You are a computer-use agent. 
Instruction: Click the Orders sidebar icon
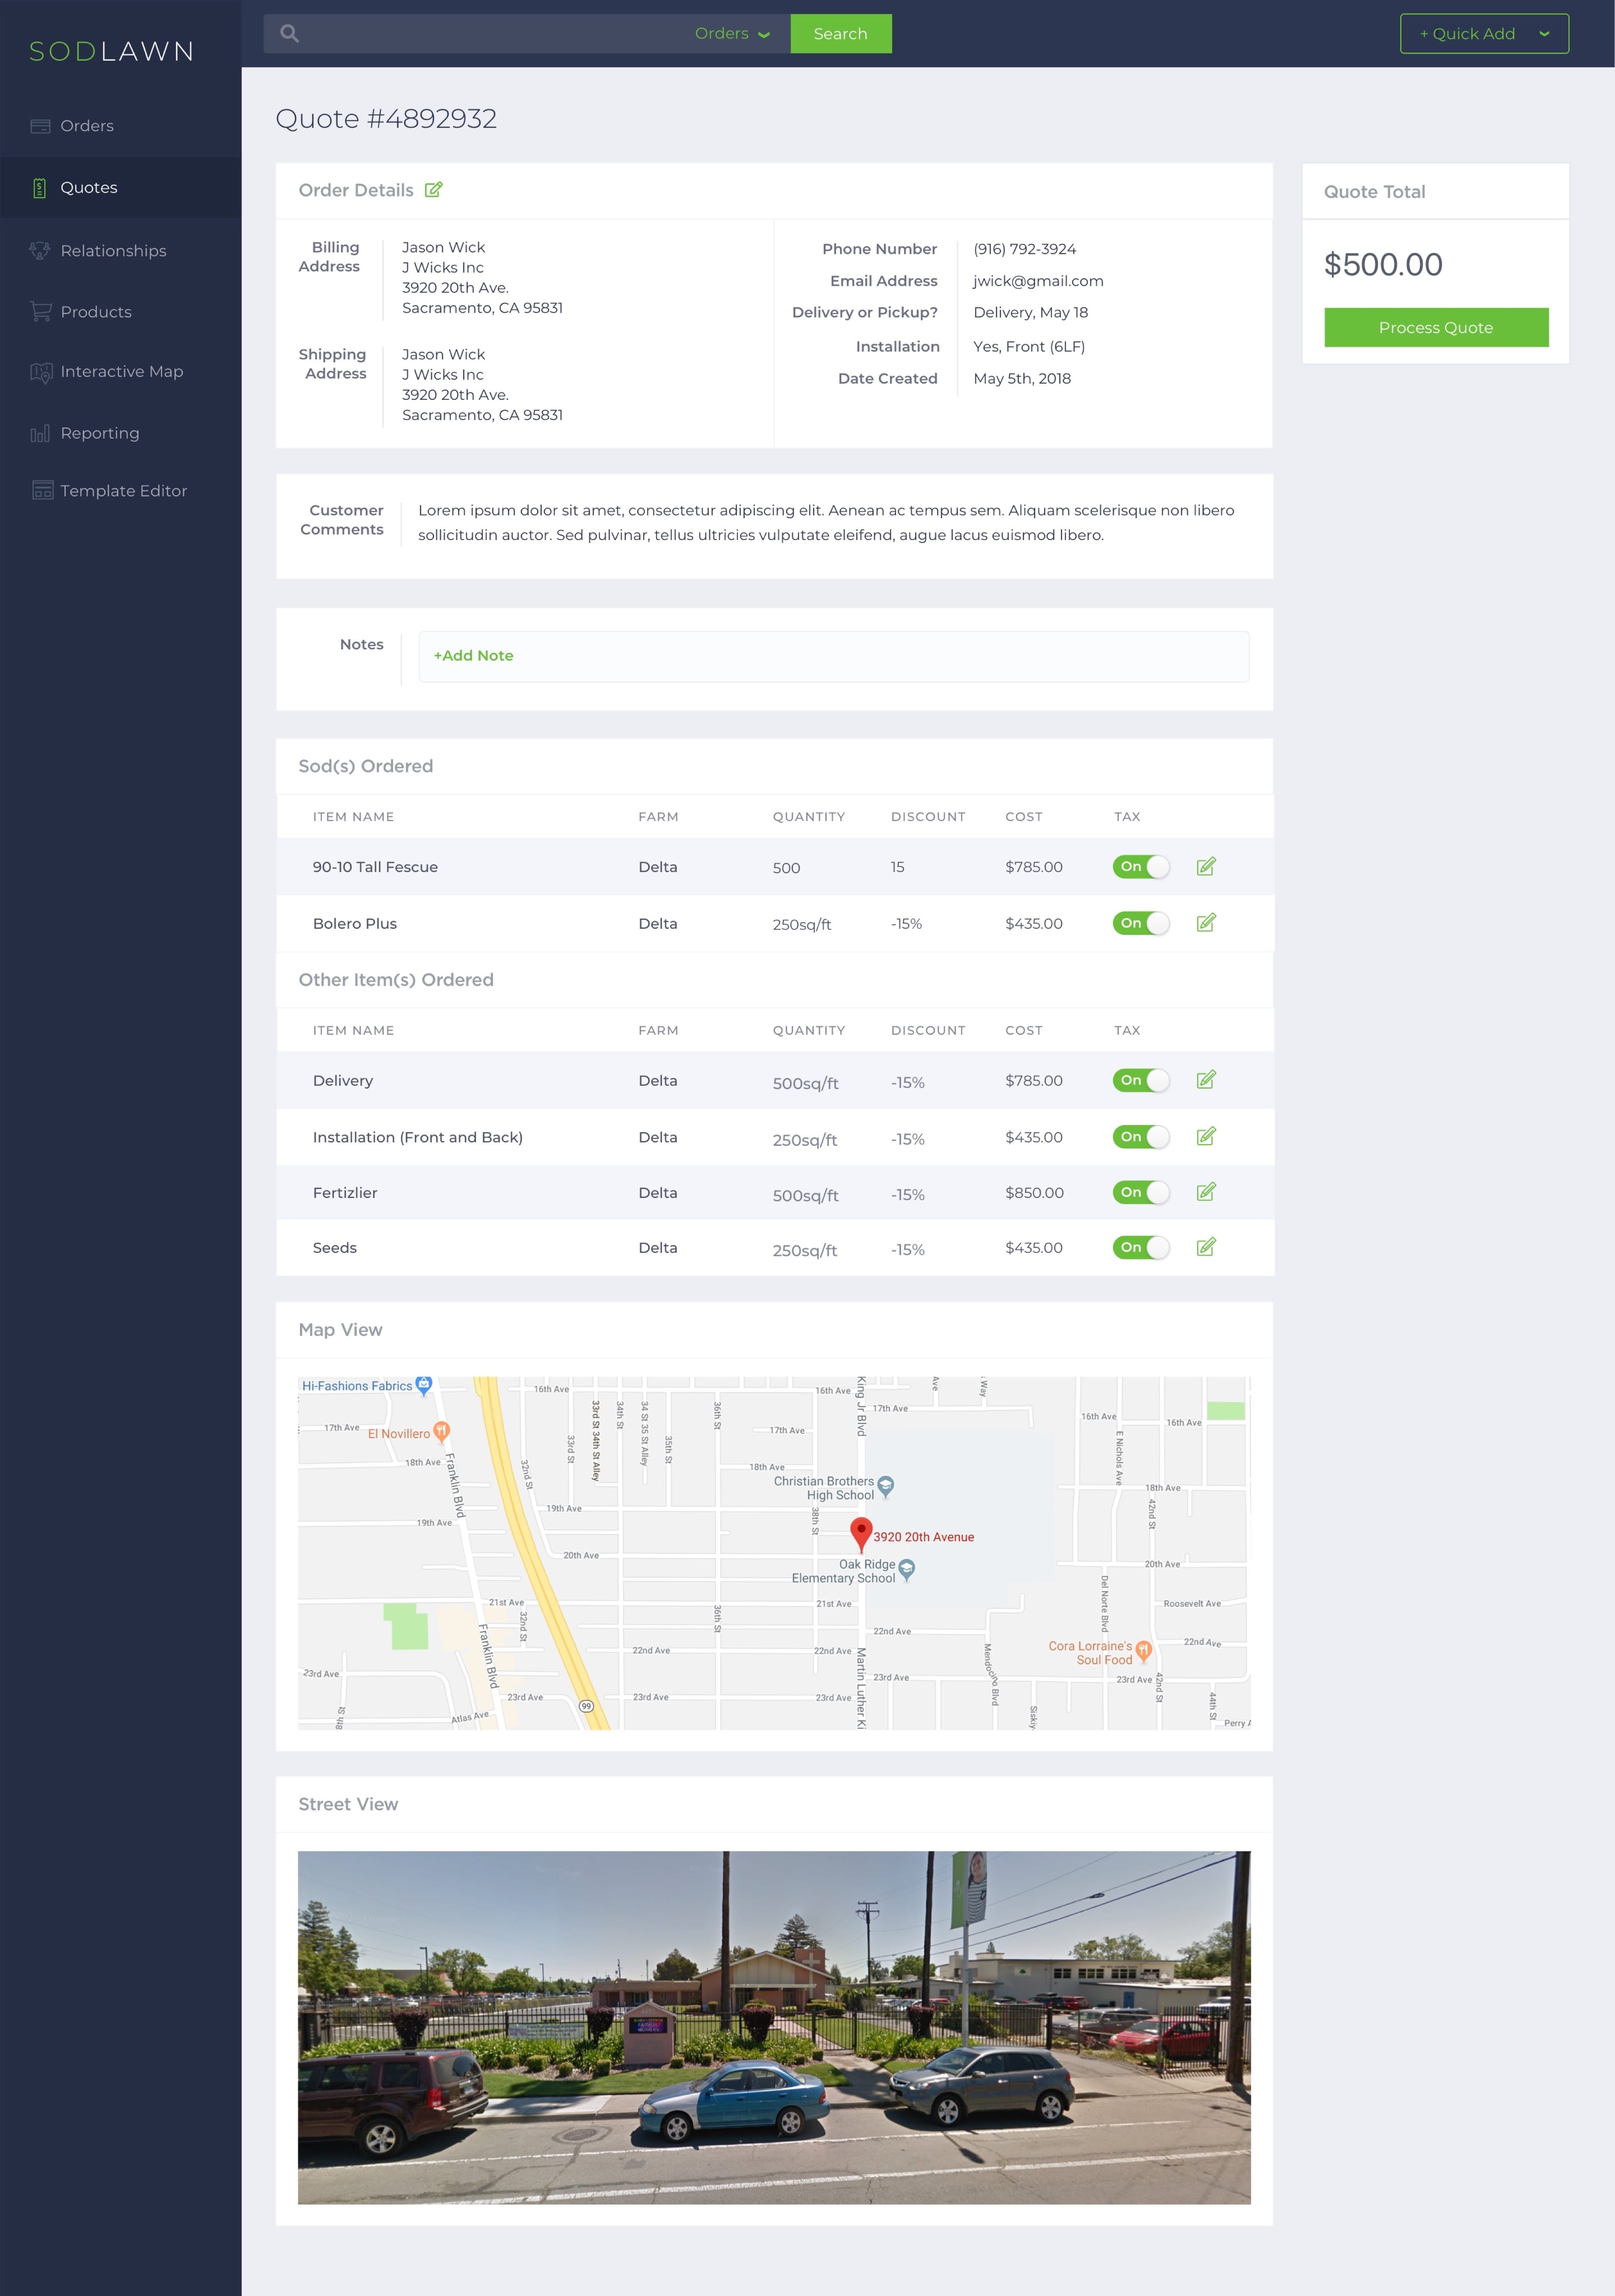[40, 126]
